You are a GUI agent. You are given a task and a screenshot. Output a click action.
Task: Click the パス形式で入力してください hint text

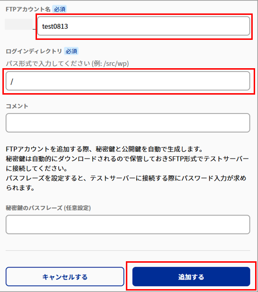point(48,63)
